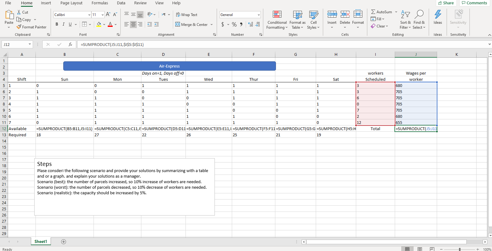Open Sort & Filter options

point(405,20)
